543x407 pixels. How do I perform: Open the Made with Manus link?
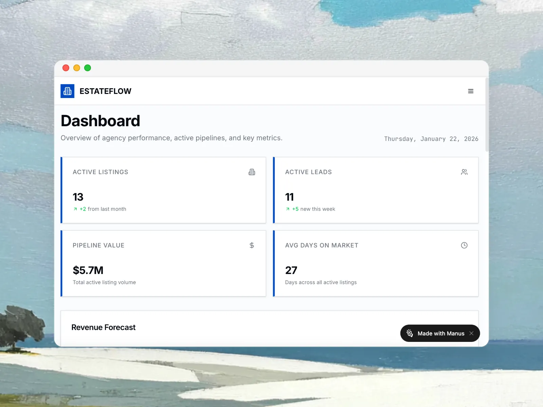pos(441,333)
